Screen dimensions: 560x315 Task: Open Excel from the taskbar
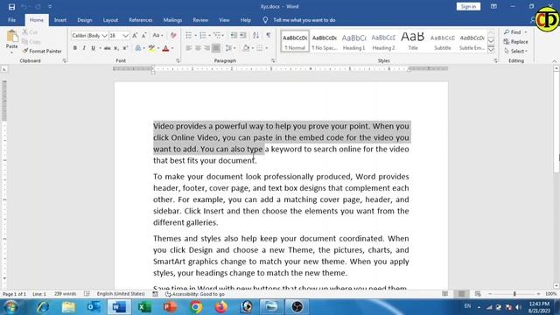point(144,307)
